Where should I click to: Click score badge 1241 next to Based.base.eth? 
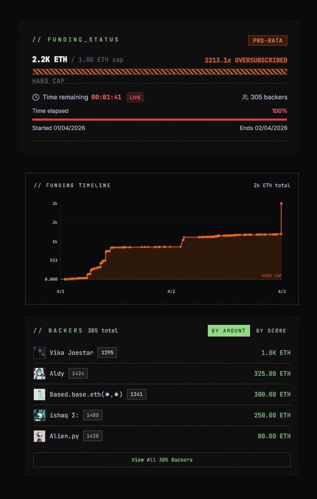point(136,394)
